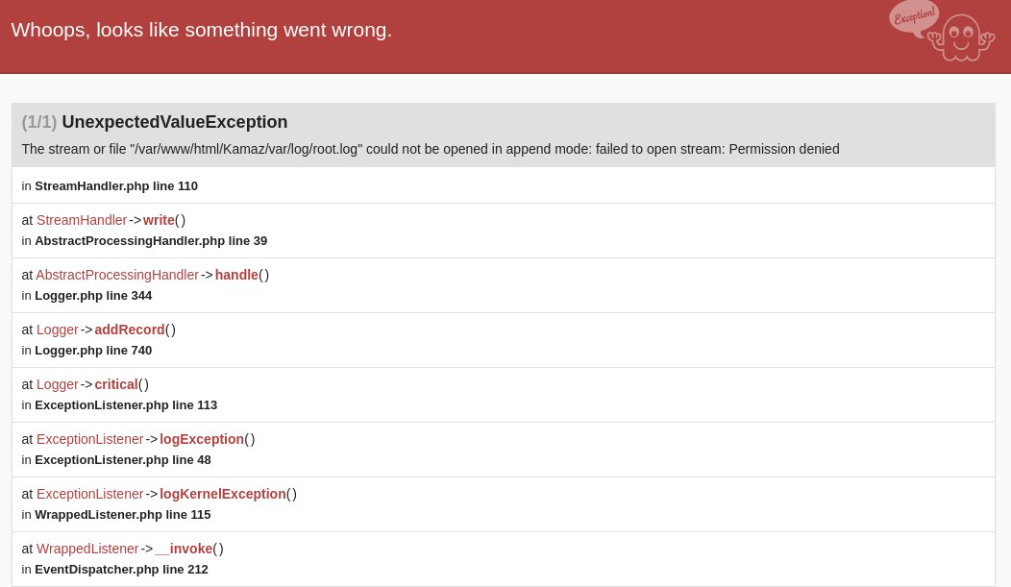The image size is (1011, 587).
Task: Open the Logger link before addRecord
Action: click(x=58, y=330)
